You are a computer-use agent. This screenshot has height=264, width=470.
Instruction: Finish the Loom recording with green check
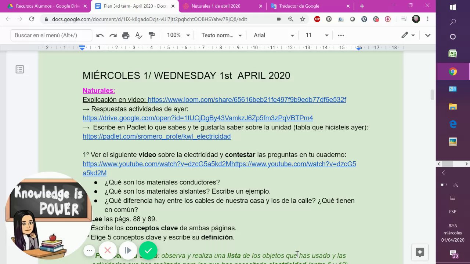tap(148, 250)
